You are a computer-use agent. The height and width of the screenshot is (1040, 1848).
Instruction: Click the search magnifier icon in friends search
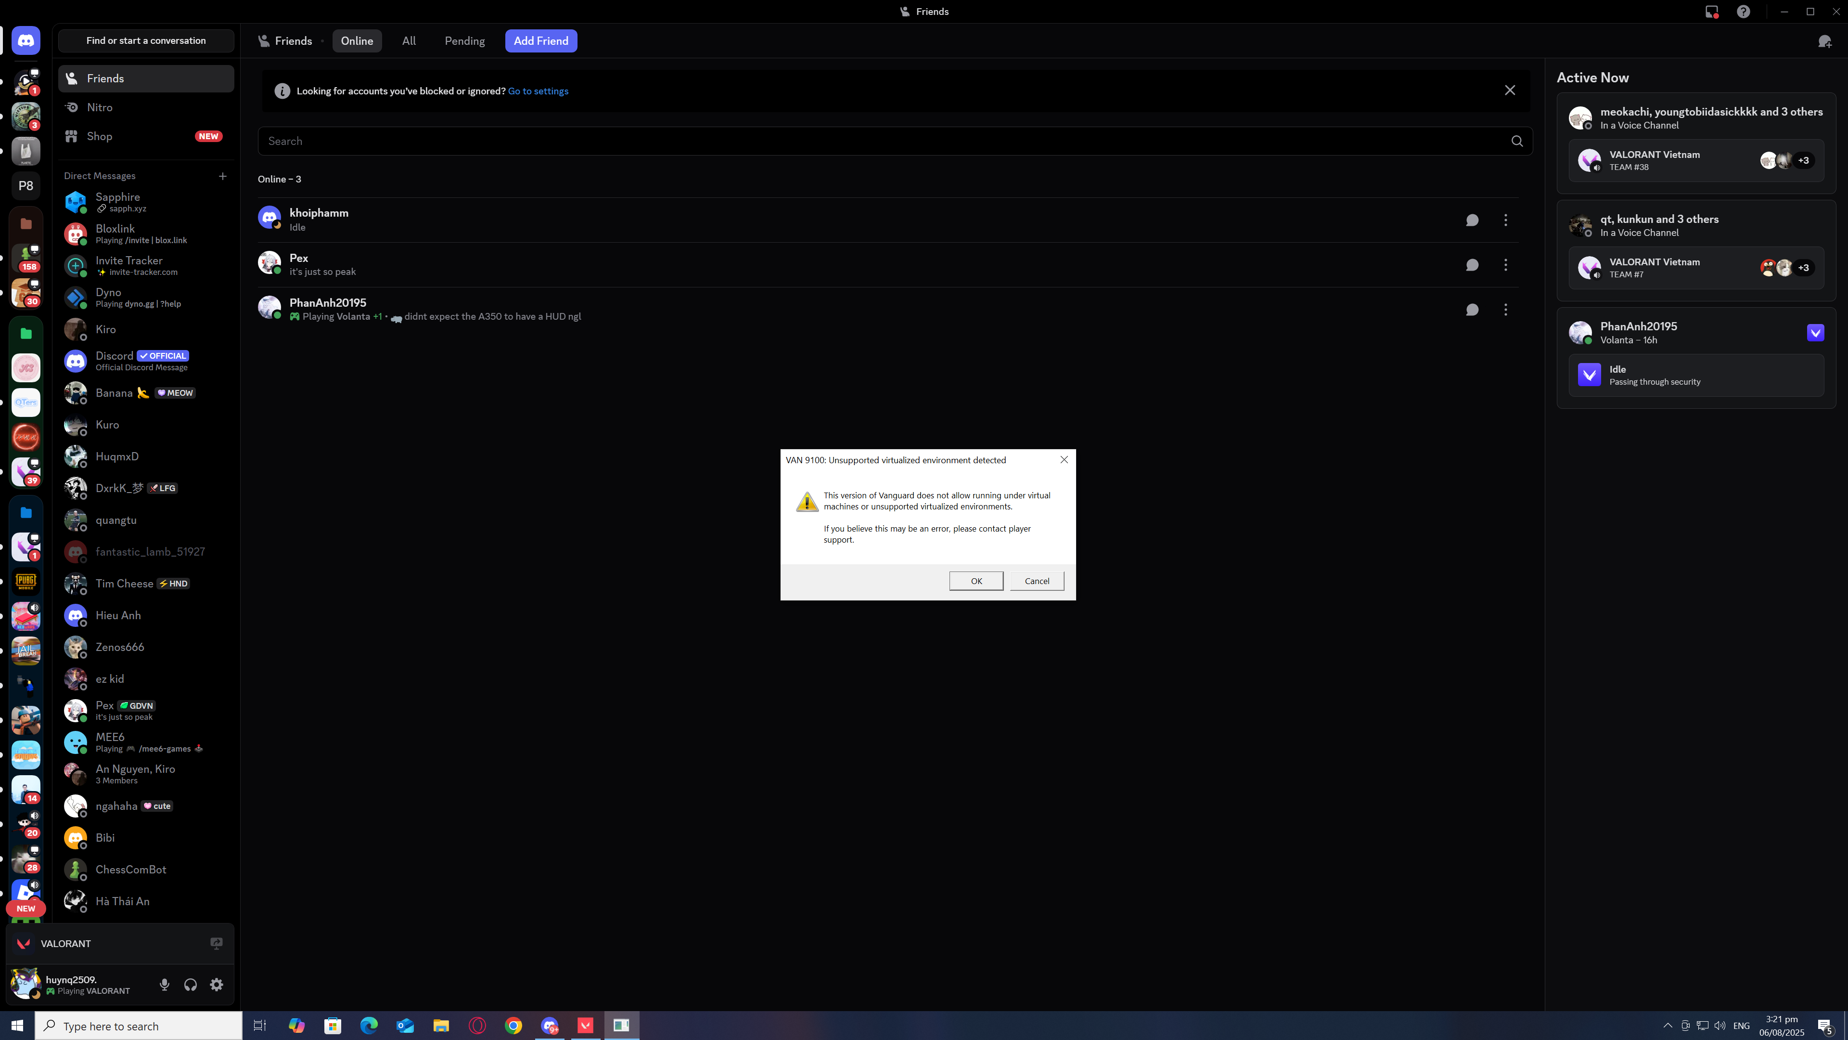coord(1517,142)
